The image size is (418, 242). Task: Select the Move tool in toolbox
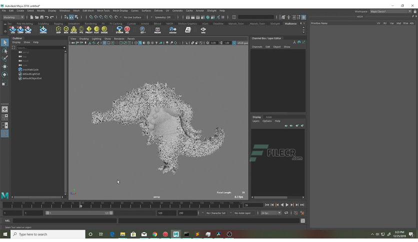tap(5, 66)
